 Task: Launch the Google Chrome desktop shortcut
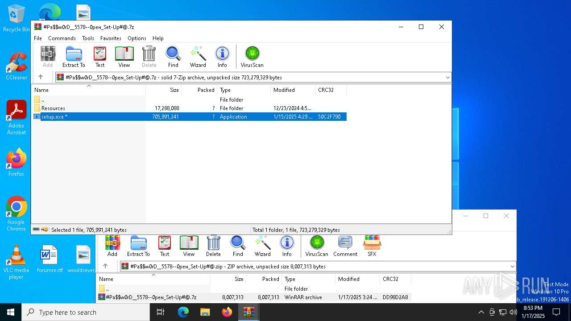(x=17, y=214)
